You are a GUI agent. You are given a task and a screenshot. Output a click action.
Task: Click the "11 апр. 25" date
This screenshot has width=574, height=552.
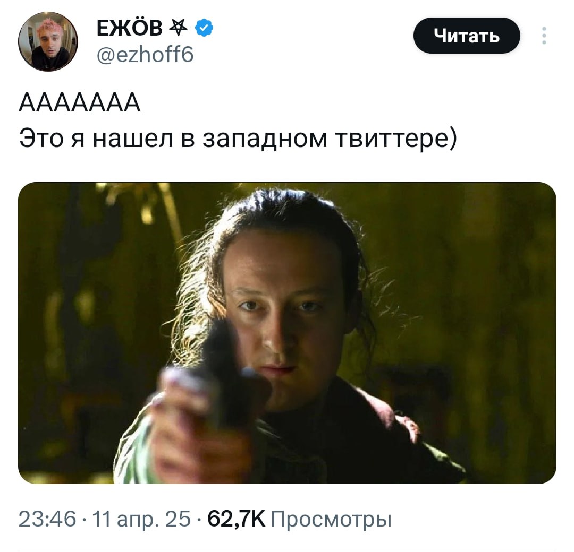tap(142, 519)
